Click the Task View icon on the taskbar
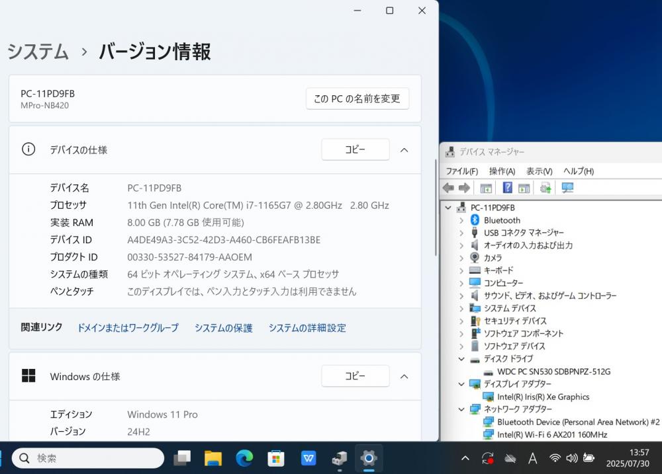Viewport: 662px width, 474px height. pyautogui.click(x=182, y=458)
